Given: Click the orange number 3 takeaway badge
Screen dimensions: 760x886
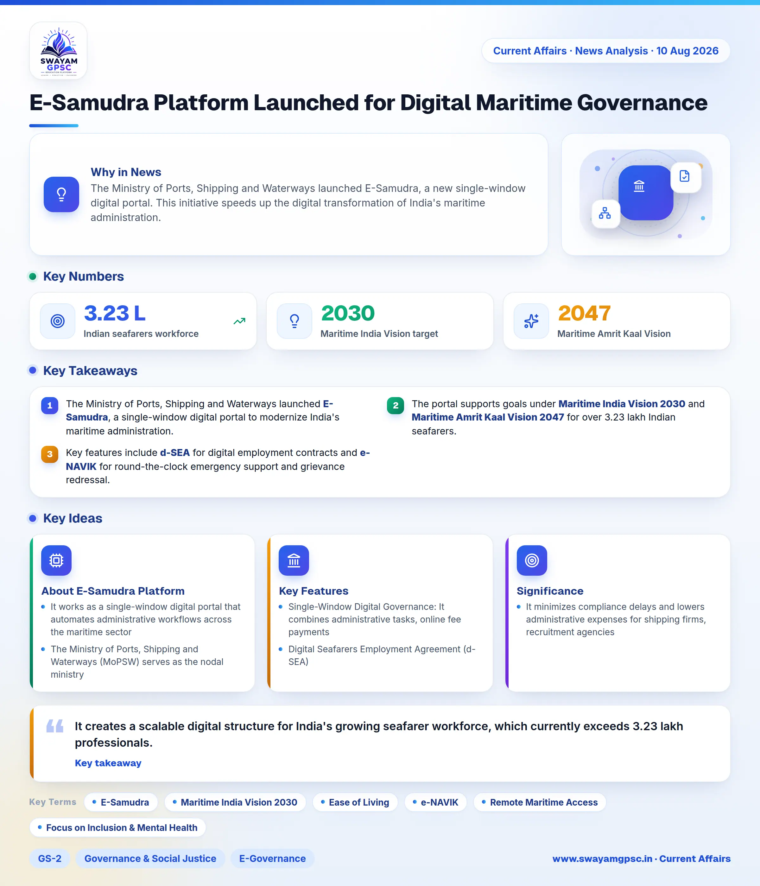Looking at the screenshot, I should 50,454.
